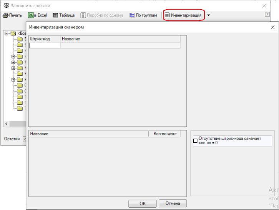The image size is (279, 210).
Task: Click the Инвентаризация barcode icon
Action: (168, 15)
